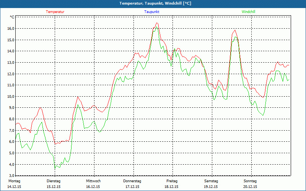Click the °C axis unit label
This screenshot has width=306, height=191.
[x=12, y=17]
